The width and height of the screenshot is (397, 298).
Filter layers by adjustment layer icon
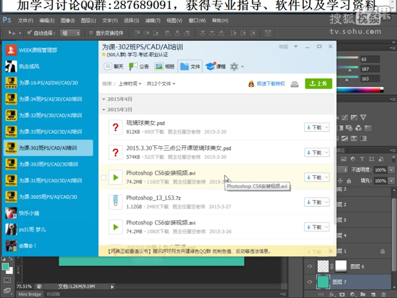pos(353,159)
